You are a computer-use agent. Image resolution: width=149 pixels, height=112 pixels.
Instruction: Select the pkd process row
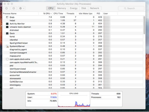coord(73,66)
